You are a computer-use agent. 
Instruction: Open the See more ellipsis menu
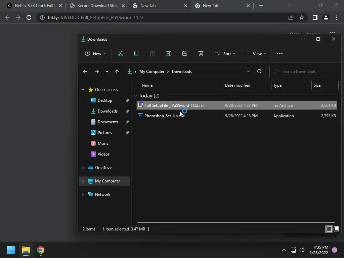tap(280, 54)
